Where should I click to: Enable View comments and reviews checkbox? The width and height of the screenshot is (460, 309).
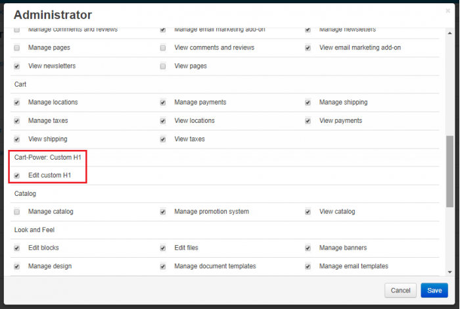coord(163,47)
